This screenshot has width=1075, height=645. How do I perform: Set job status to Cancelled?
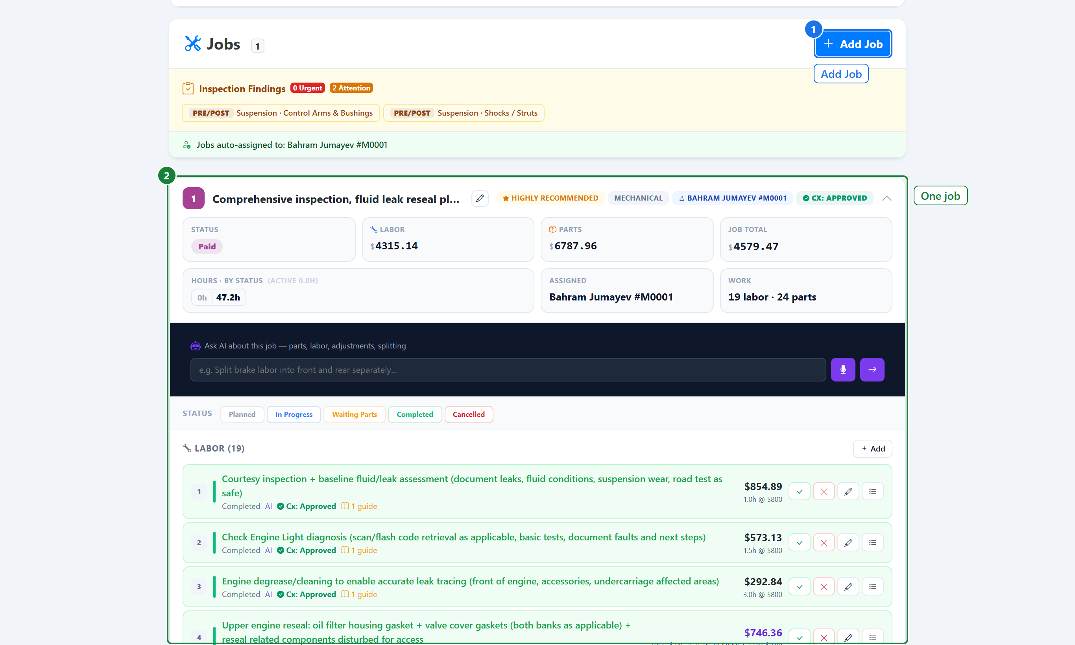click(468, 414)
